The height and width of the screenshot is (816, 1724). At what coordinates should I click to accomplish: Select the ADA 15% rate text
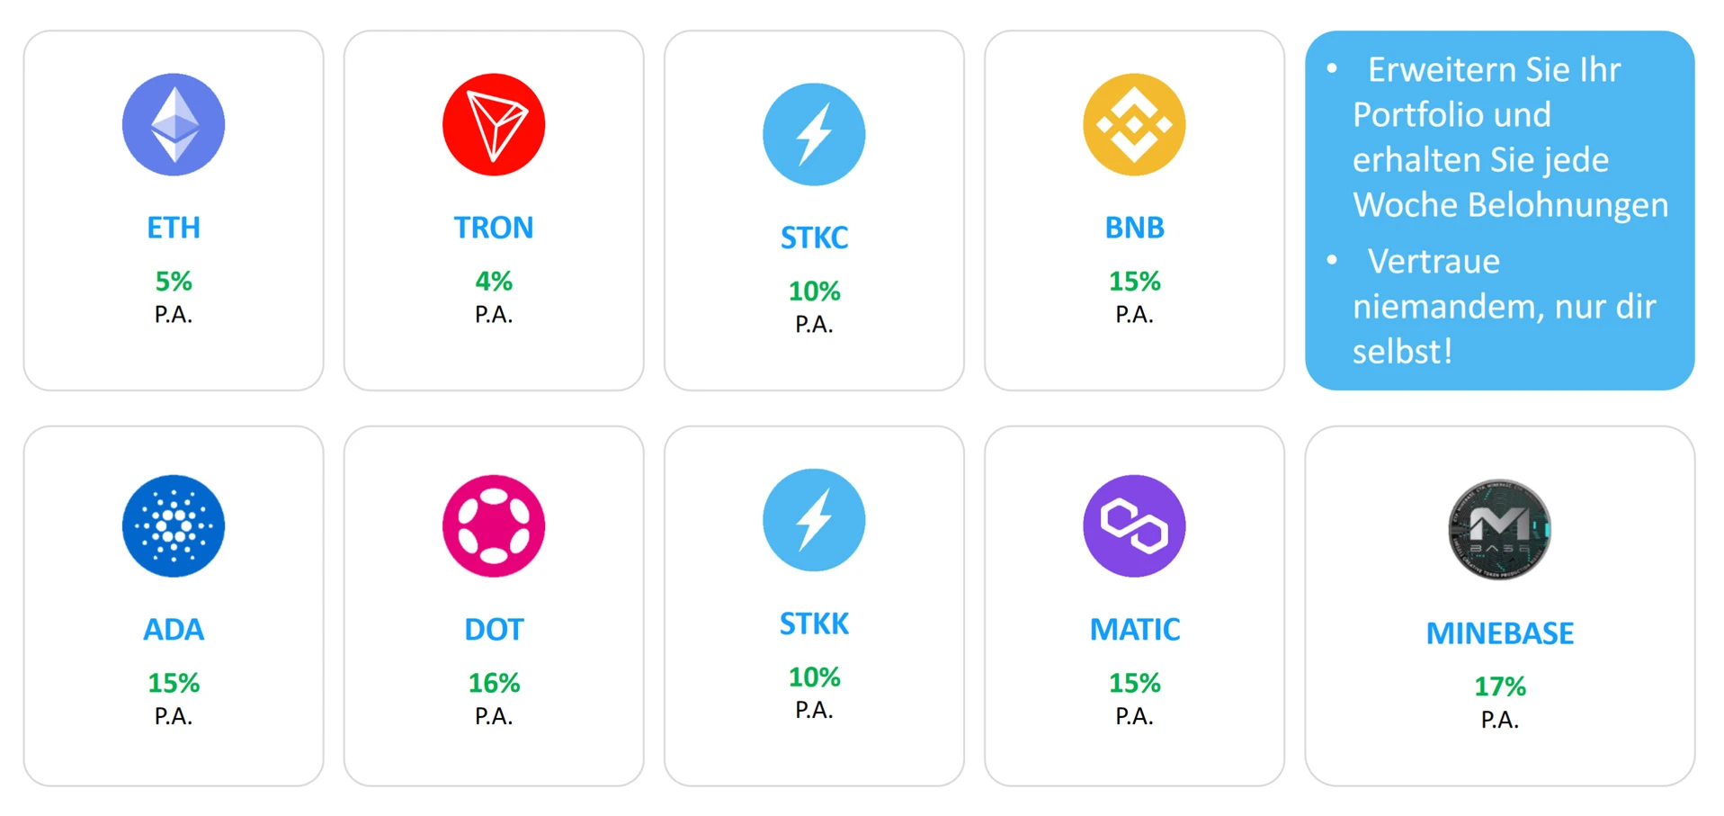[x=174, y=683]
